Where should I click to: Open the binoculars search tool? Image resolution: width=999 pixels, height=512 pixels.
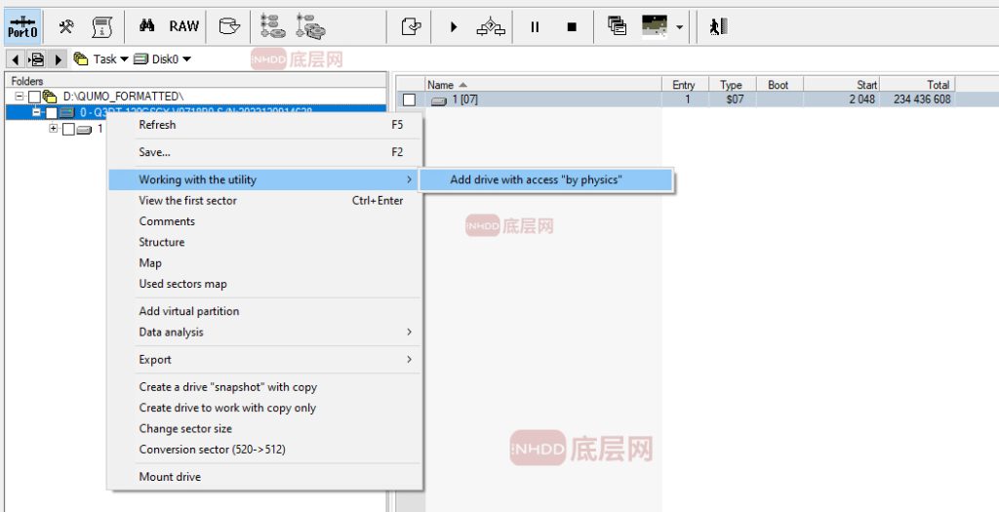point(147,26)
